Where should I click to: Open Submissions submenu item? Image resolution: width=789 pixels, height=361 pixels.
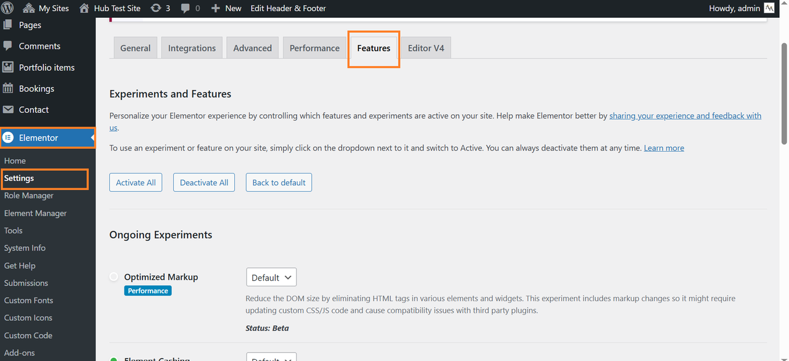[x=26, y=283]
